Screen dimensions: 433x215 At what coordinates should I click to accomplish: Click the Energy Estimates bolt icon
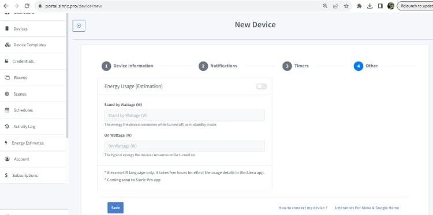coord(6,143)
